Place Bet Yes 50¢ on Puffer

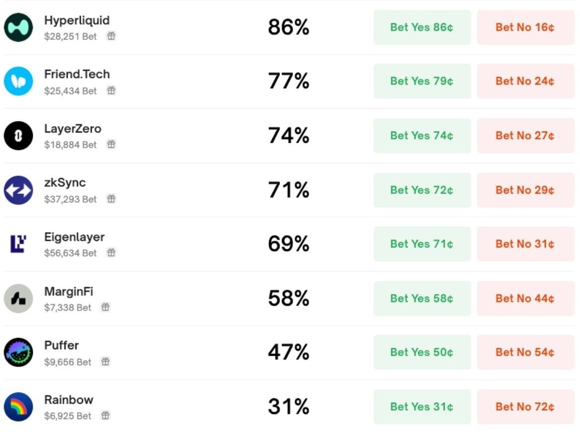[422, 353]
